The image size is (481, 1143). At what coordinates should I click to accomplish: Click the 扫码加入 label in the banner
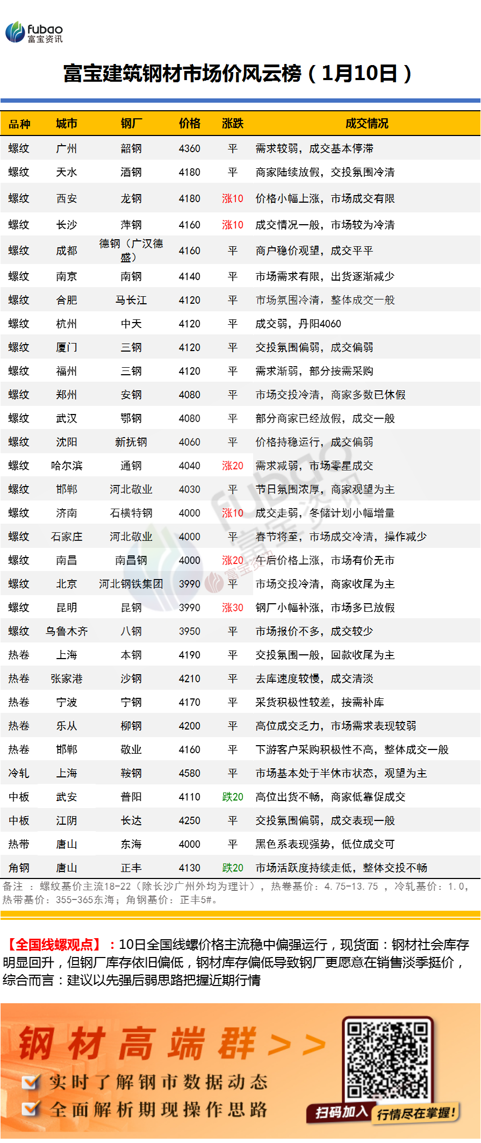click(x=341, y=1111)
